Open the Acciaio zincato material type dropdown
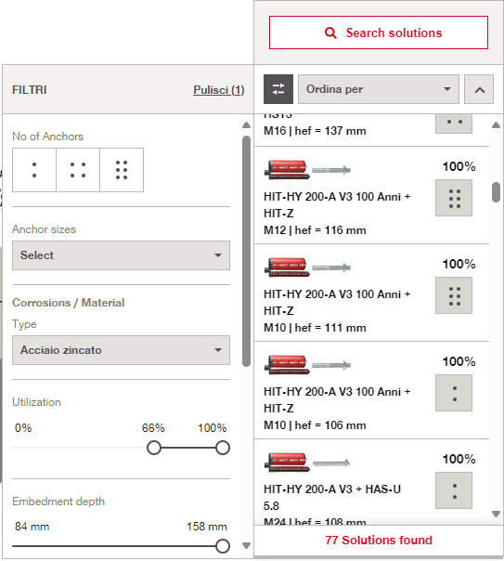The width and height of the screenshot is (504, 561). (x=122, y=350)
